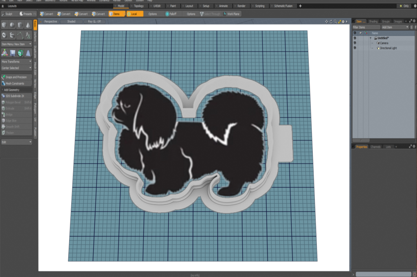
Task: Open the Item Menu: New Item dropdown
Action: click(16, 44)
